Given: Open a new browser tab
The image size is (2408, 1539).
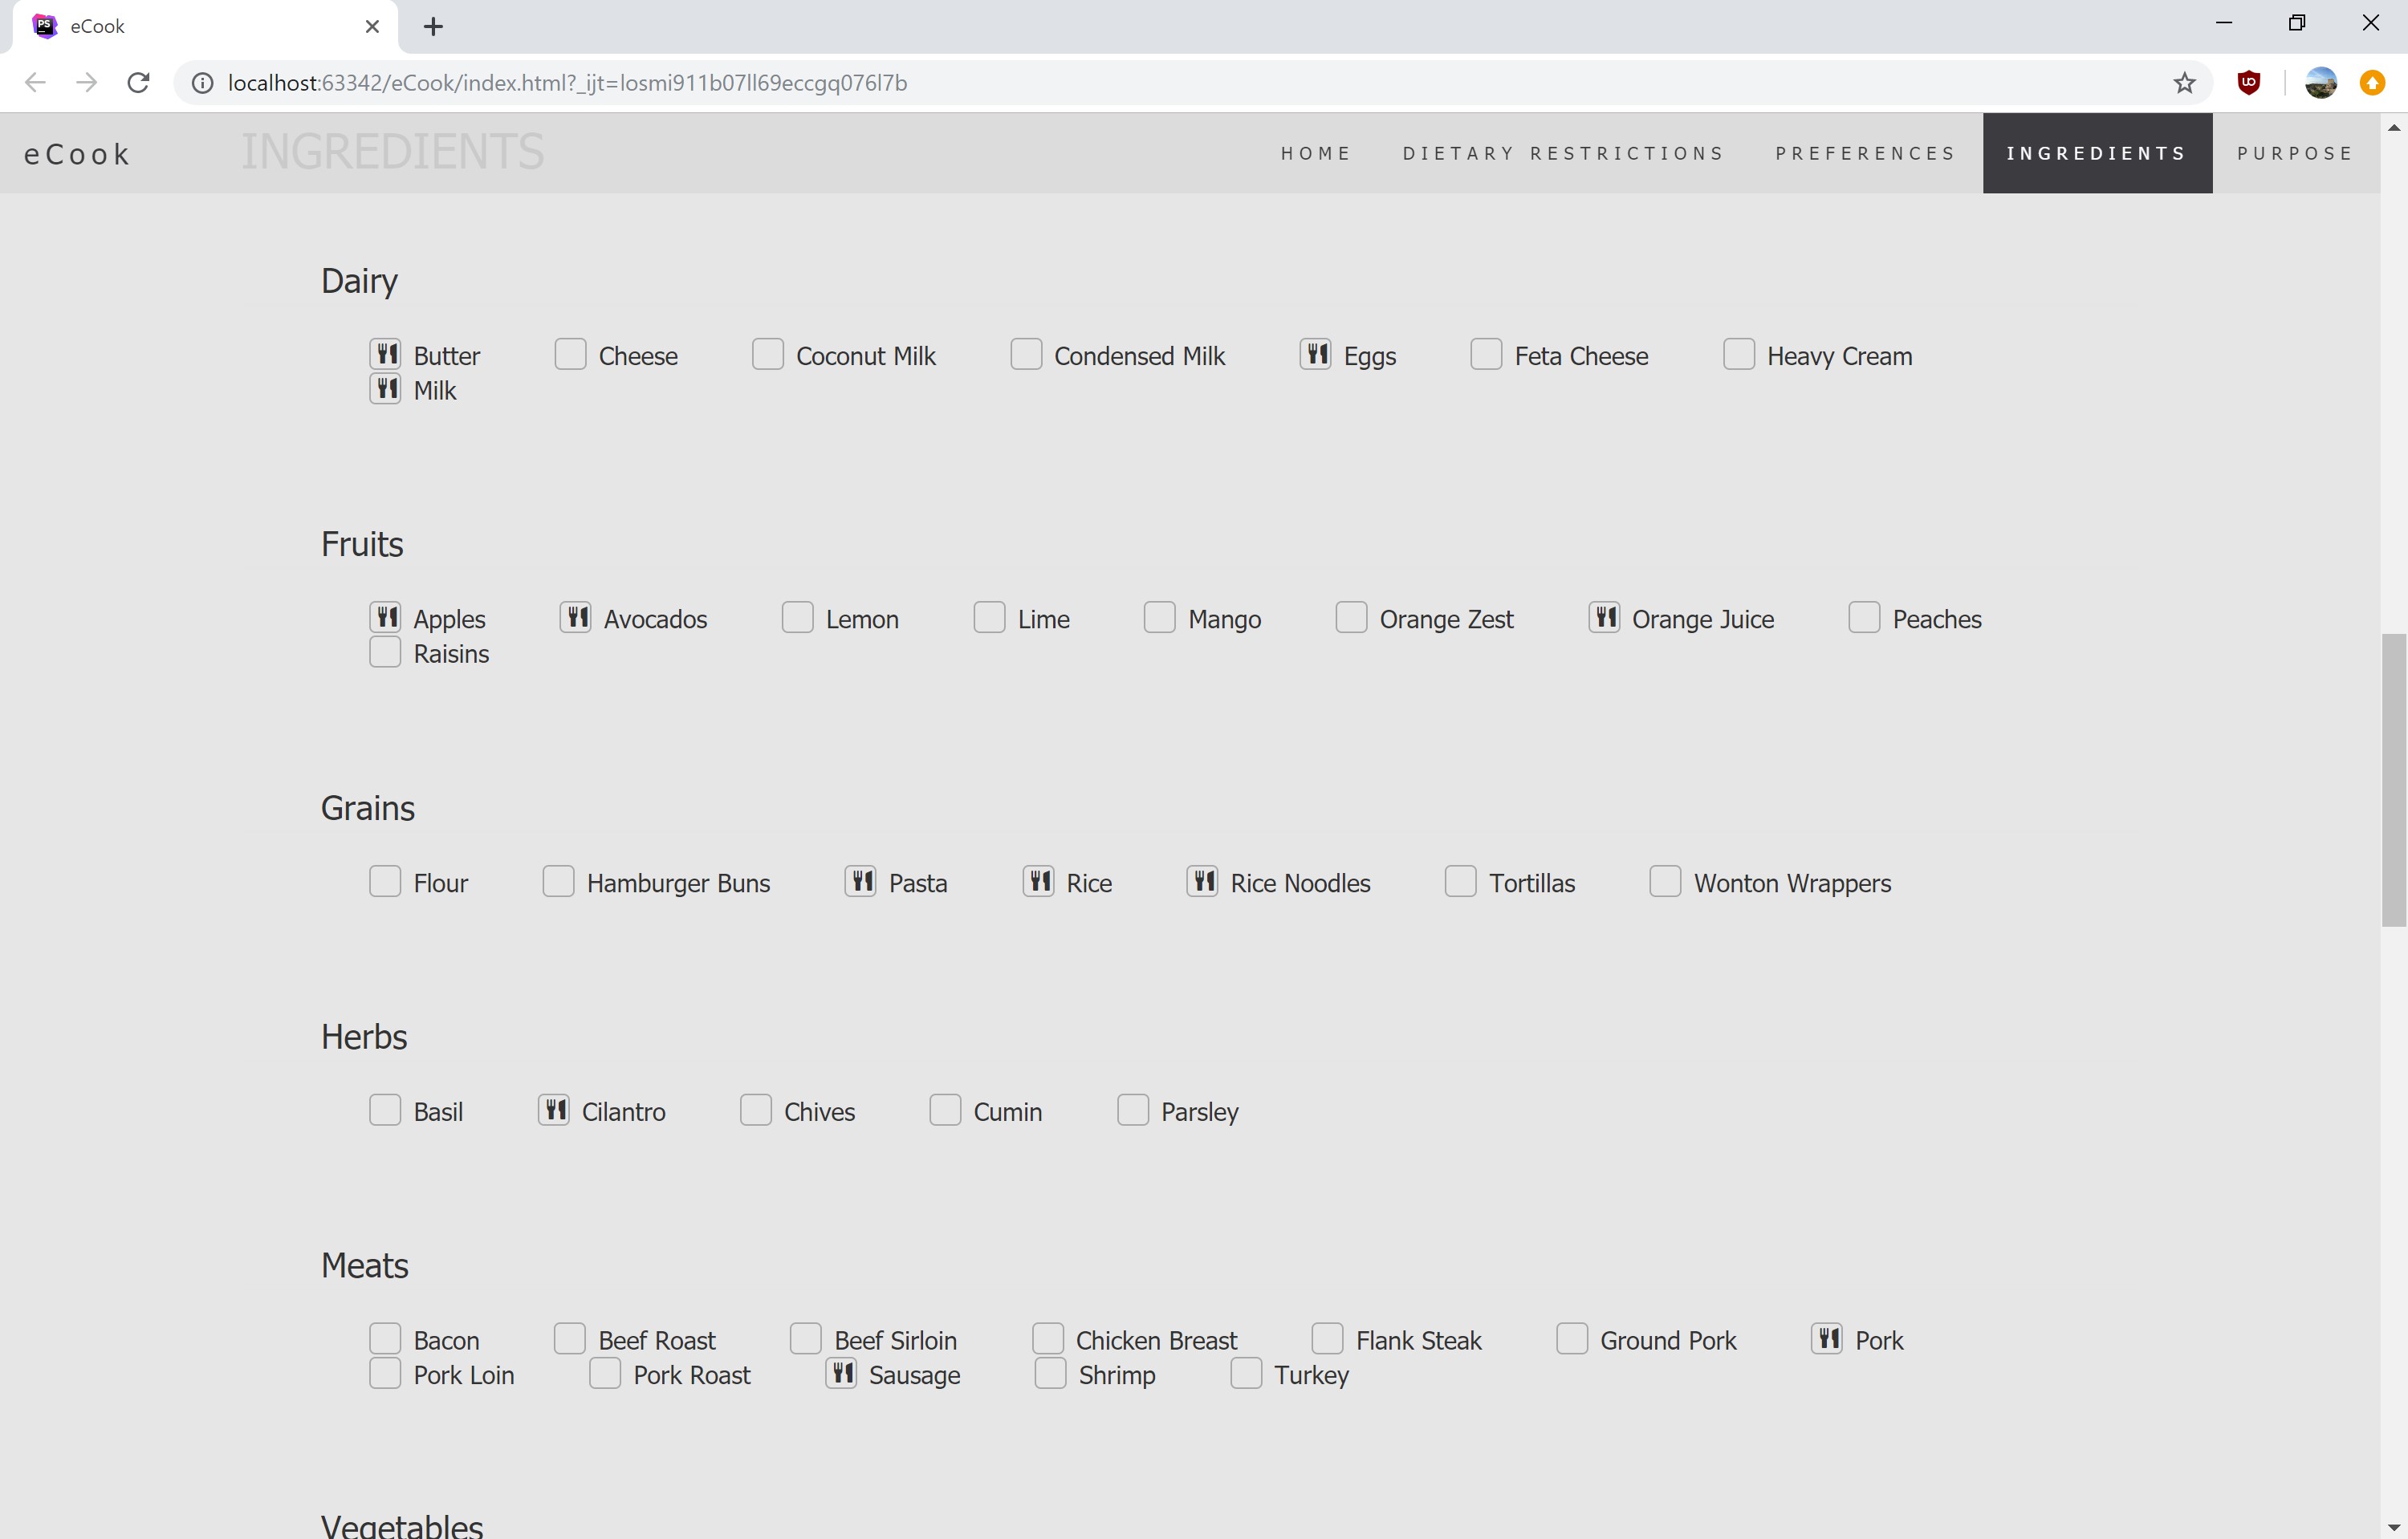Looking at the screenshot, I should tap(433, 27).
